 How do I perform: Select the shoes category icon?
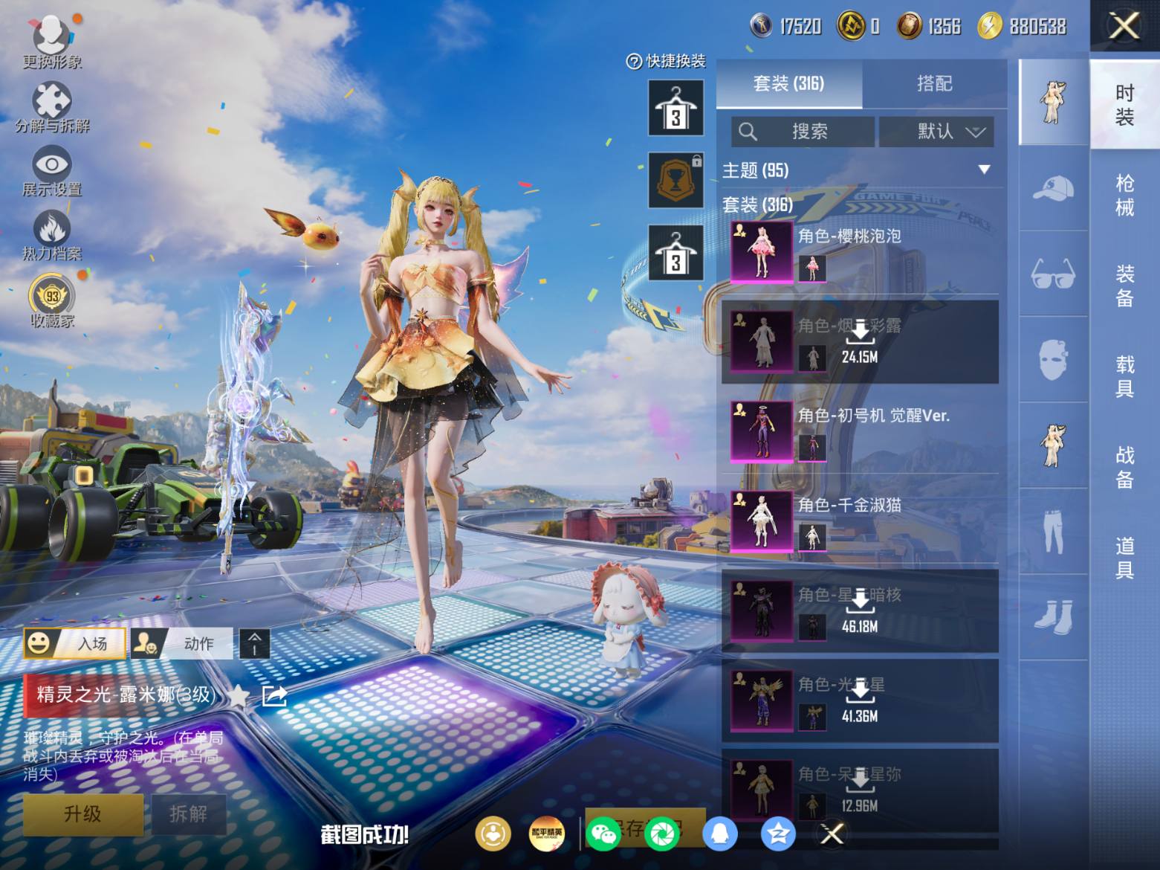(1053, 617)
